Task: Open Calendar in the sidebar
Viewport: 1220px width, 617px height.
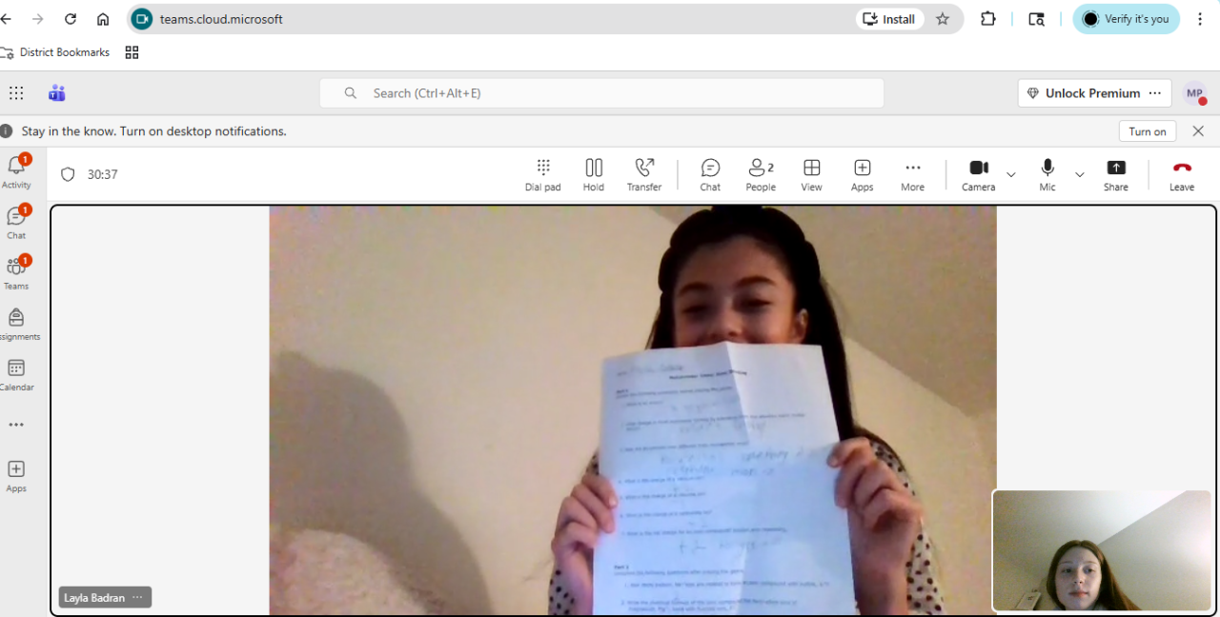Action: [x=16, y=374]
